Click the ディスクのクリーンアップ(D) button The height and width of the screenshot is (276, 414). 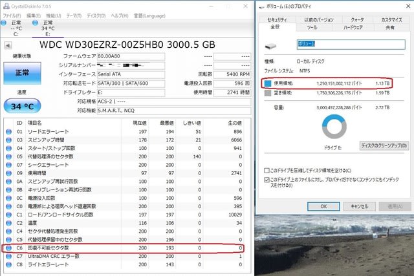(384, 145)
